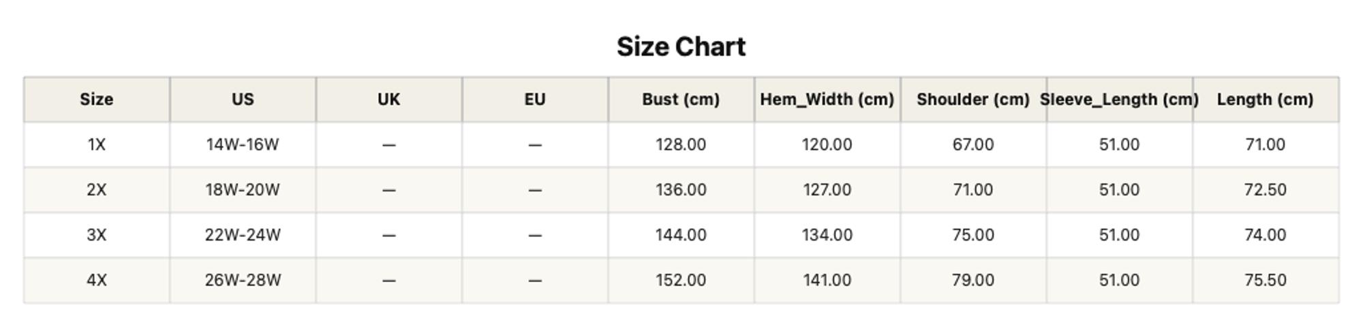Click the Hem_Width (cm) header
The height and width of the screenshot is (327, 1363).
point(827,99)
